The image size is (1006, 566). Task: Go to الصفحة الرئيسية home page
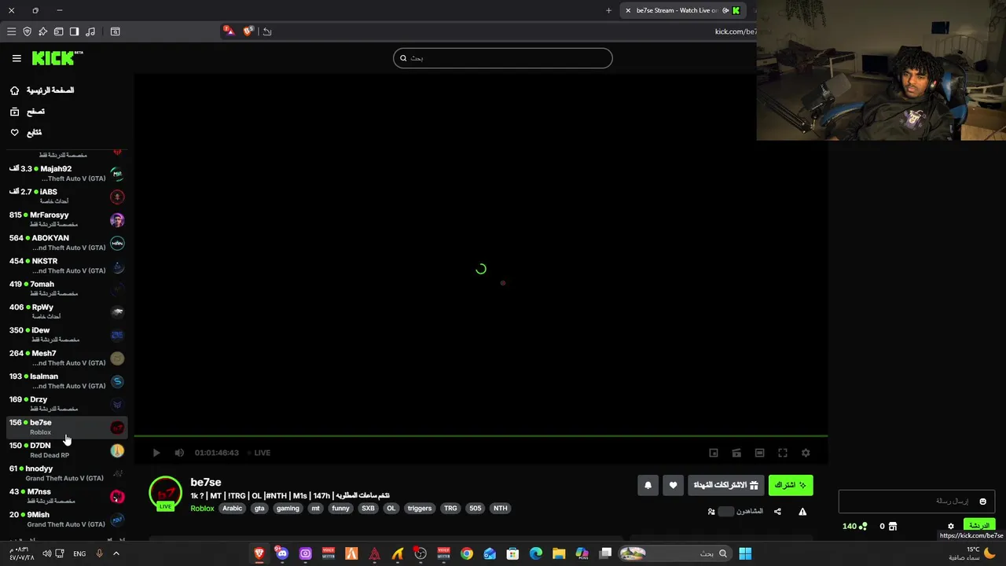coord(42,90)
